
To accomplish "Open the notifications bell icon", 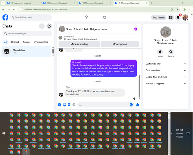I will point(178,17).
